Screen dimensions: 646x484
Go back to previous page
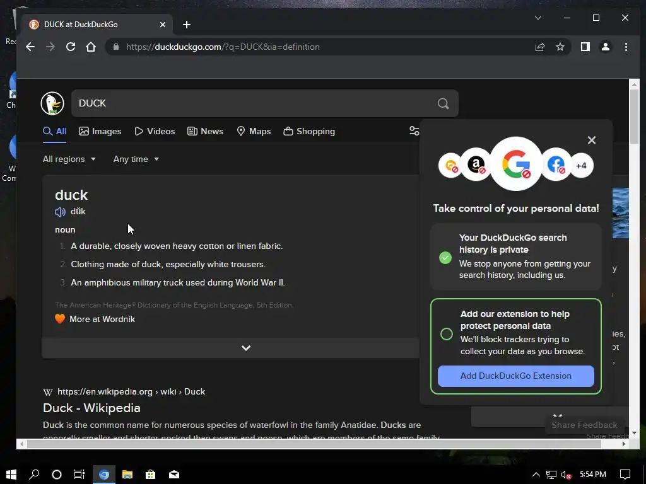click(30, 47)
